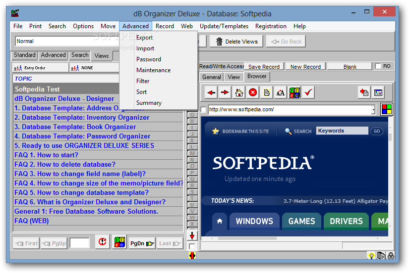Viewport: 409px width, 273px height.
Task: Click the yellow-red splitter arrows icon
Action: [x=192, y=256]
